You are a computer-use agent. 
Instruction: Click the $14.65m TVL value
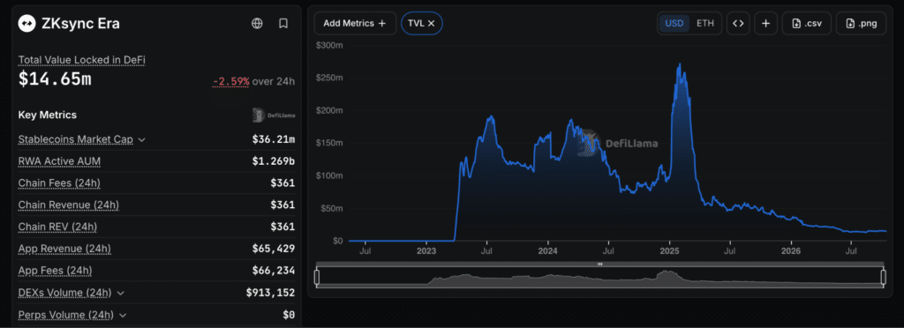[x=55, y=79]
